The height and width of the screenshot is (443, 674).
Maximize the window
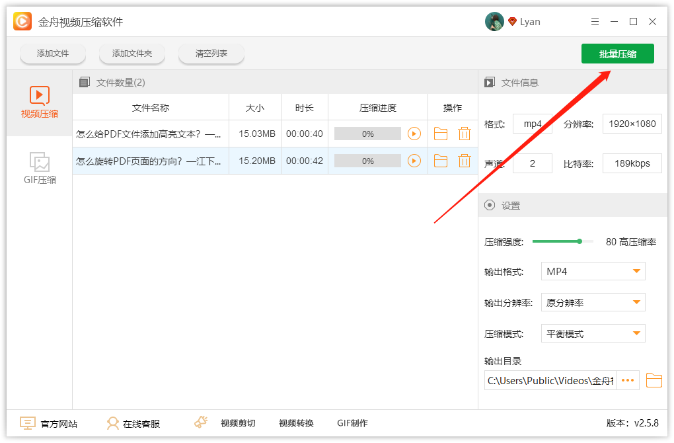pyautogui.click(x=633, y=22)
